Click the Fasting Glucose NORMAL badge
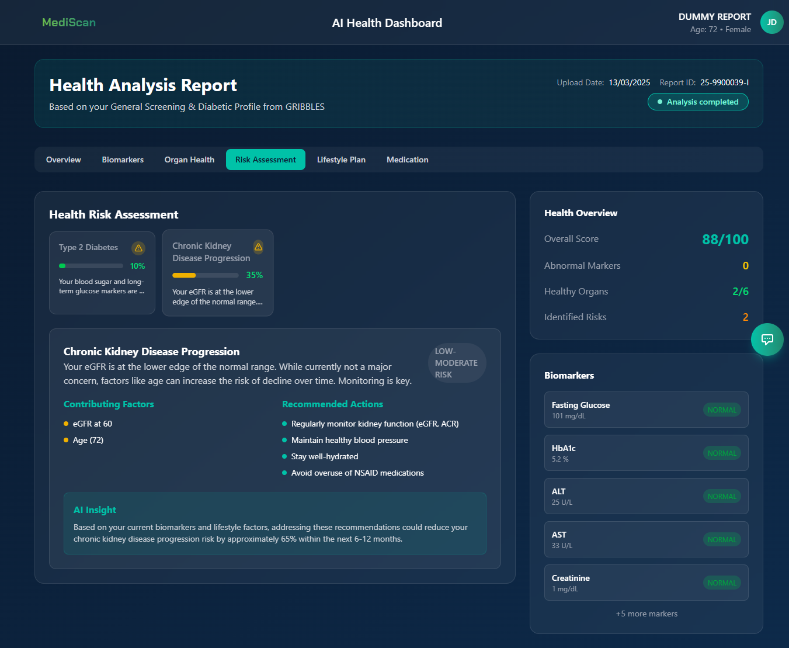789x648 pixels. (722, 410)
